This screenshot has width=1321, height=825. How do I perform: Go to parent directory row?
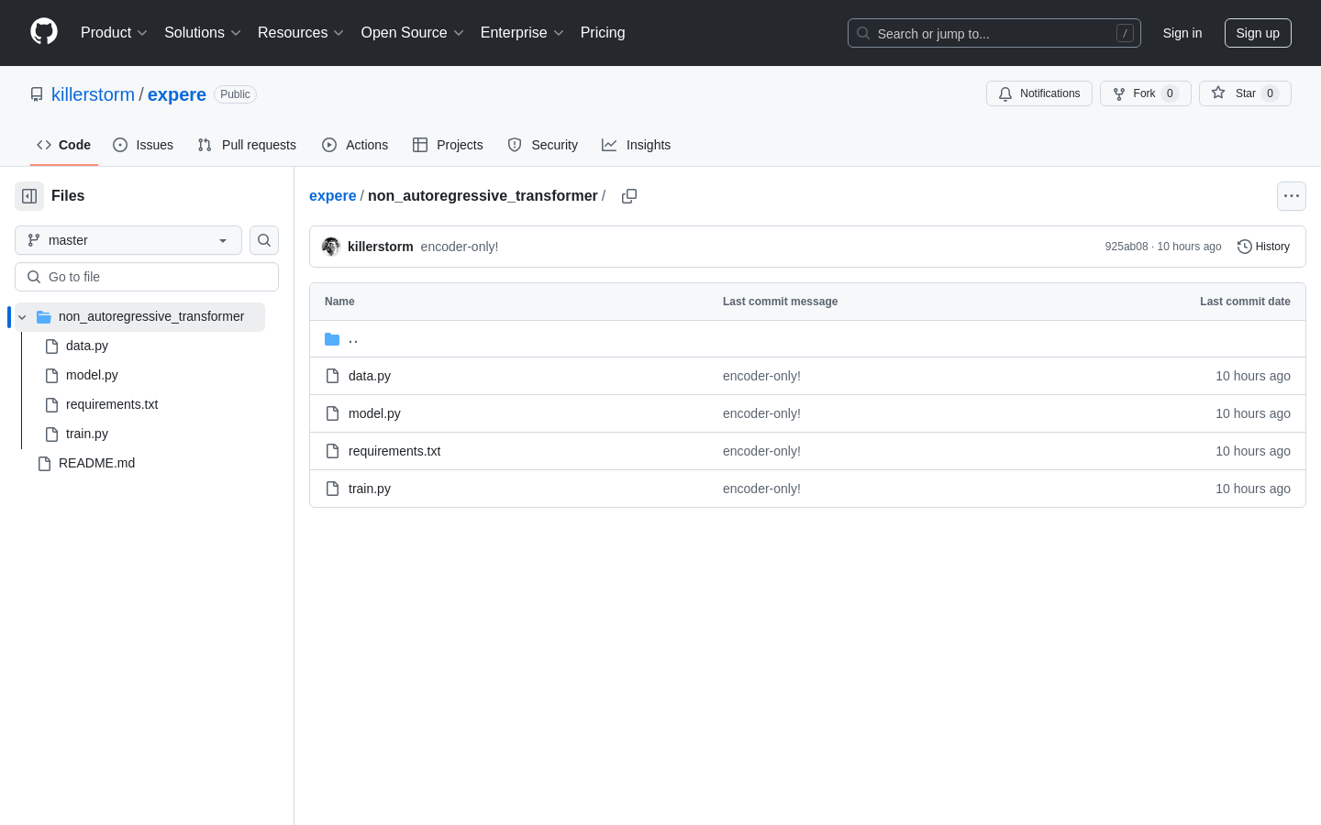tap(807, 339)
